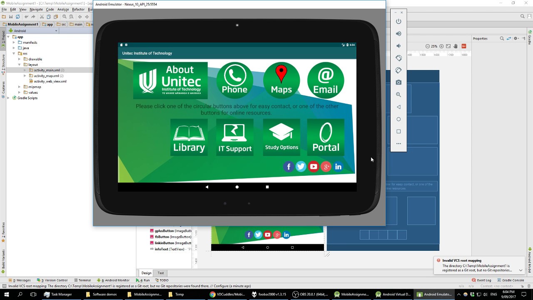Image resolution: width=533 pixels, height=300 pixels.
Task: Take an emulator screenshot with the camera icon
Action: [x=399, y=82]
